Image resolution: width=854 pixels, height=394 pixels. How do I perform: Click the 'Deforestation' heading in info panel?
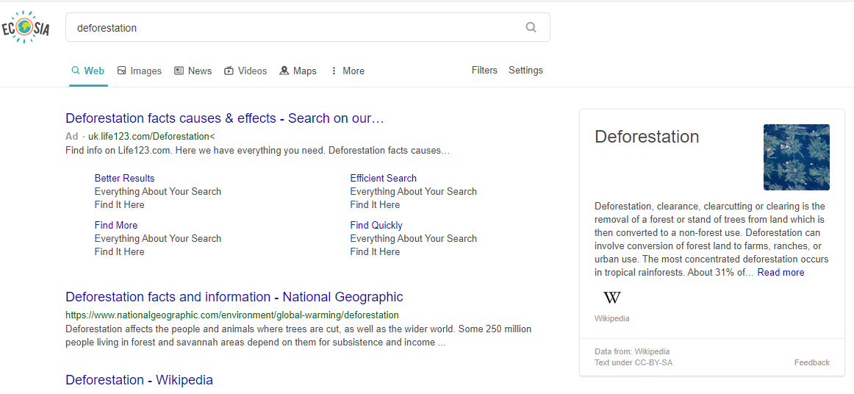[x=647, y=136]
